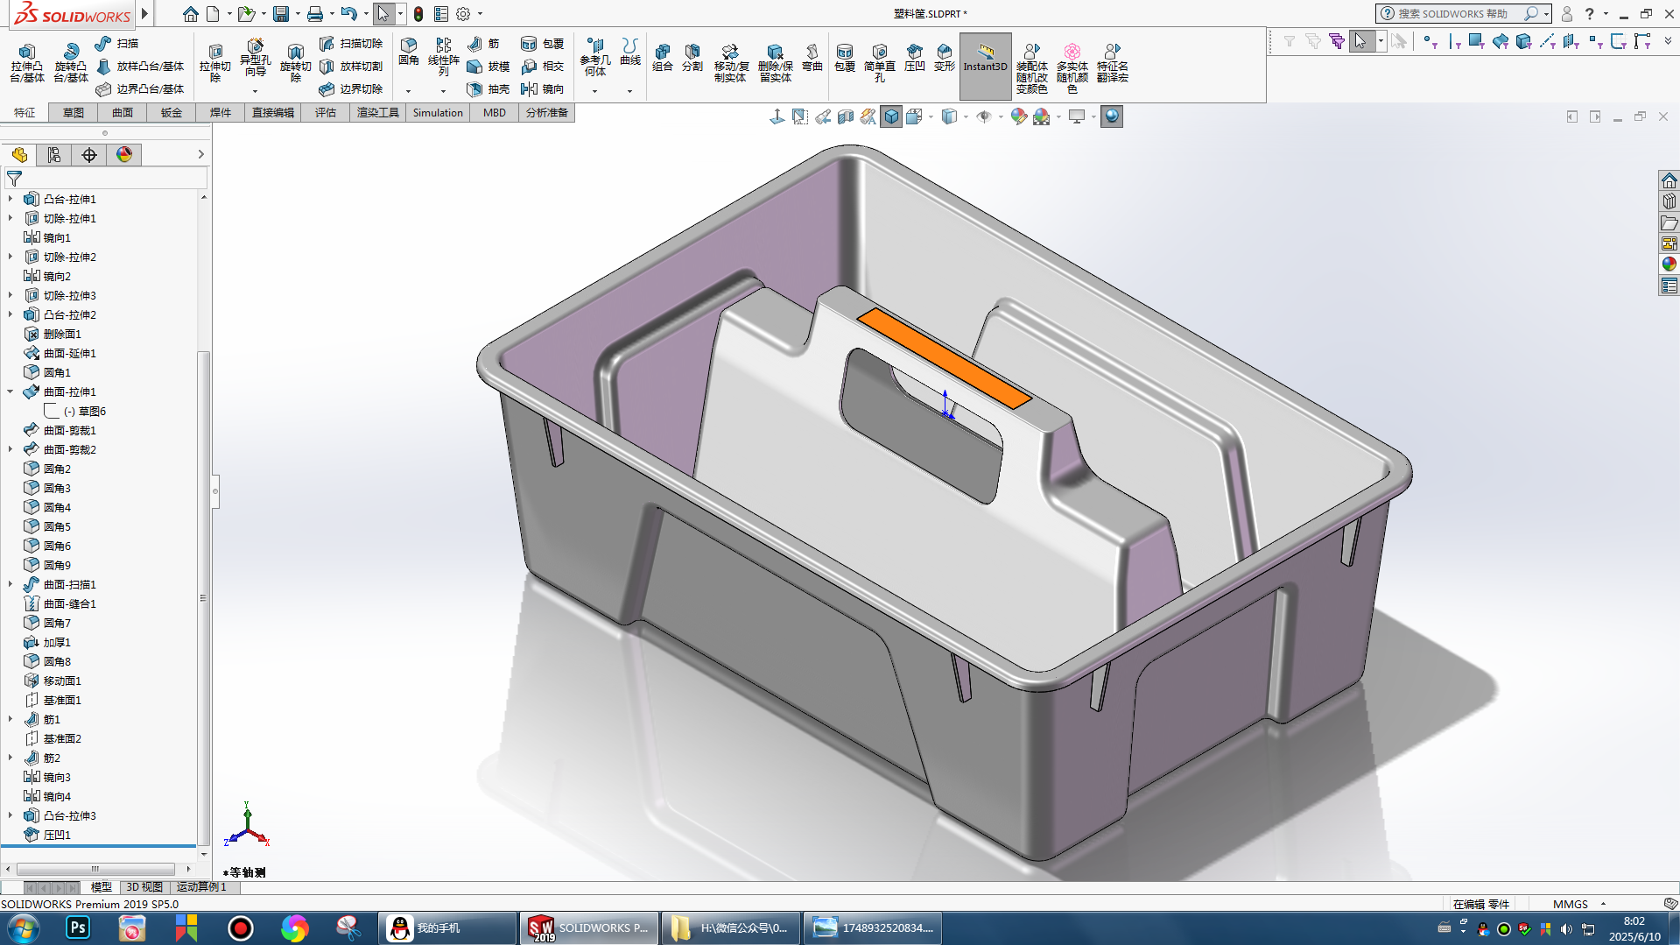1680x945 pixels.
Task: Click the Rebuild traffic light icon
Action: click(418, 14)
